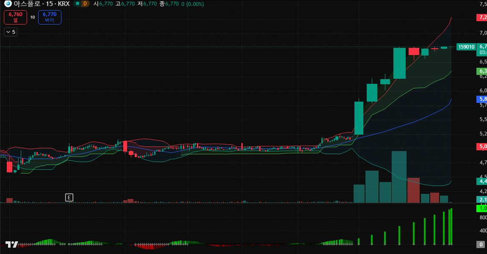Viewport: 487px width, 254px height.
Task: Click the change value 0 (0.00%)
Action: [193, 4]
